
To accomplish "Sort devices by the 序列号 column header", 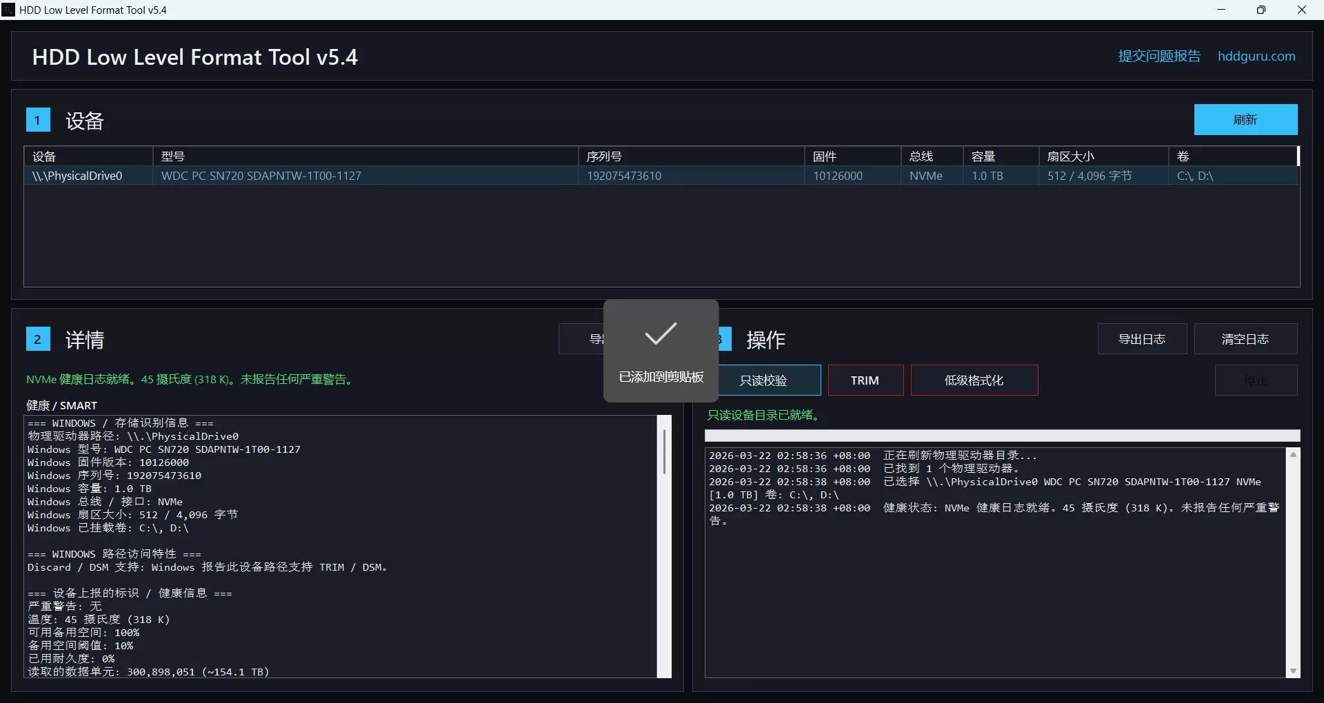I will (x=603, y=156).
